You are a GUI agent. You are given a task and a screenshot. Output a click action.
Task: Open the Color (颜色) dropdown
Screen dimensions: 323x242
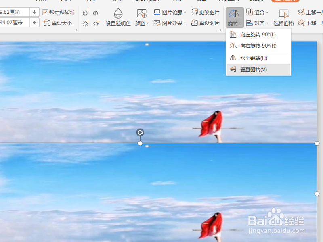tap(142, 24)
